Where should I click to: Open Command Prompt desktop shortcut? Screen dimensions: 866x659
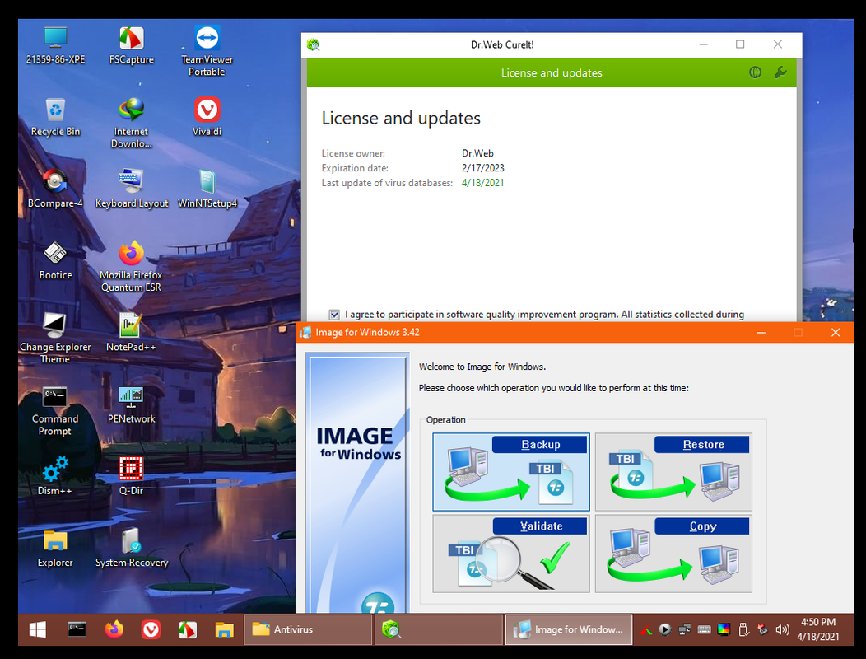[55, 410]
